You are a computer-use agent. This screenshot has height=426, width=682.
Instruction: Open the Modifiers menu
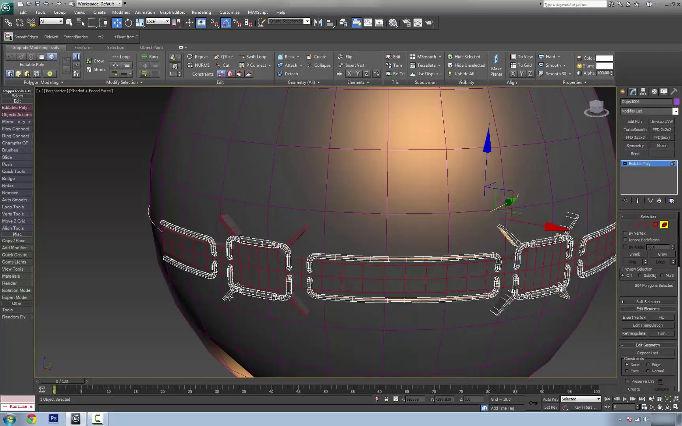pyautogui.click(x=121, y=12)
